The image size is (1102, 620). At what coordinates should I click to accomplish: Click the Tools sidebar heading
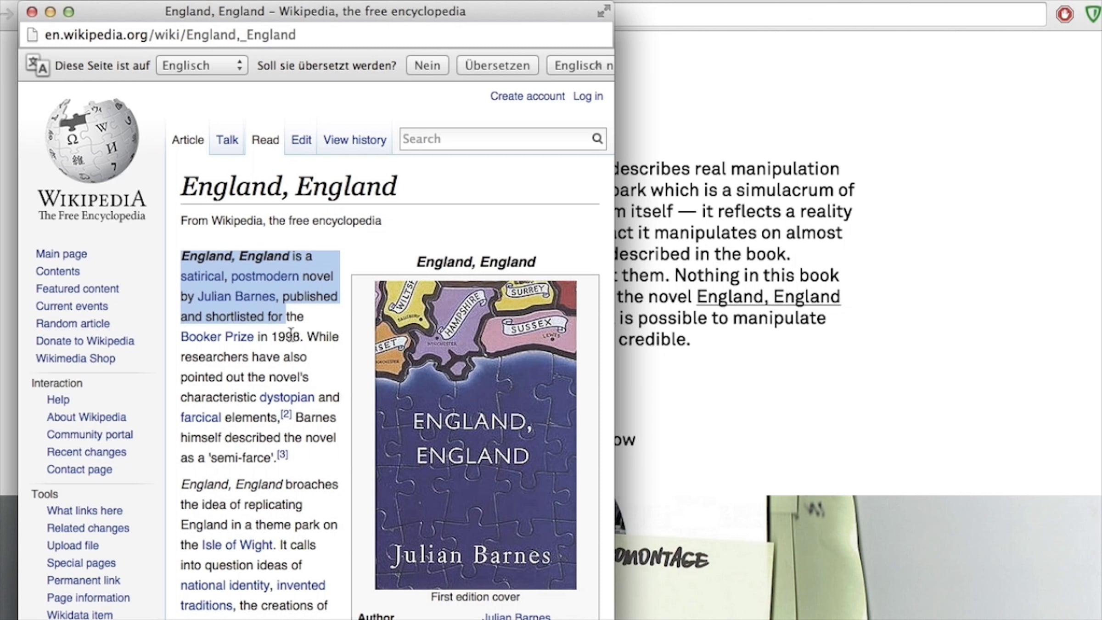click(x=45, y=495)
